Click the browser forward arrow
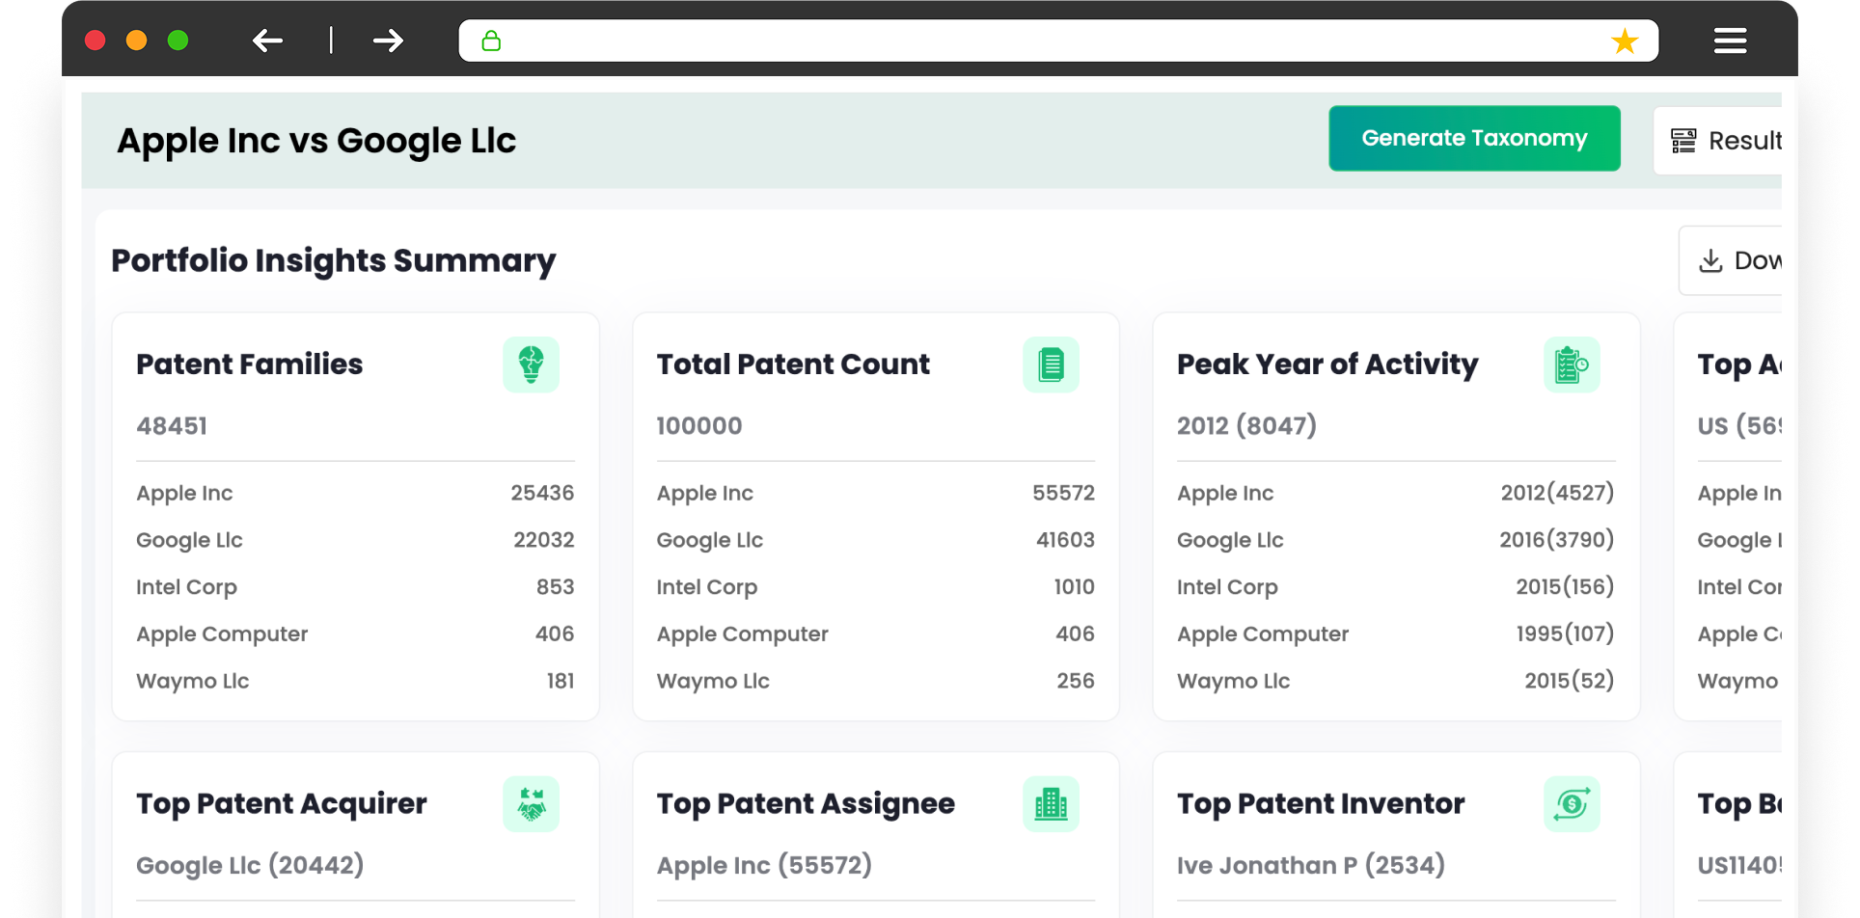Image resolution: width=1860 pixels, height=918 pixels. 388,40
